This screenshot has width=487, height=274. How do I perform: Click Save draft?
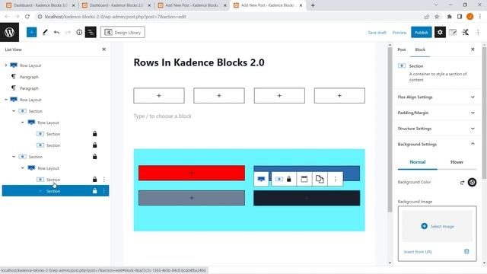[377, 33]
